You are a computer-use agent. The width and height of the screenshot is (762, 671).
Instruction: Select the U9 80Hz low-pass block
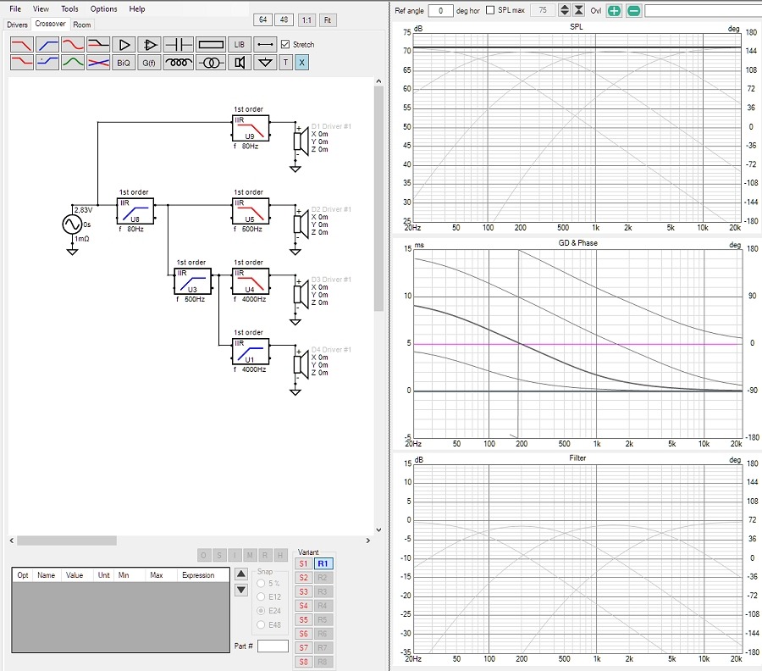[251, 128]
